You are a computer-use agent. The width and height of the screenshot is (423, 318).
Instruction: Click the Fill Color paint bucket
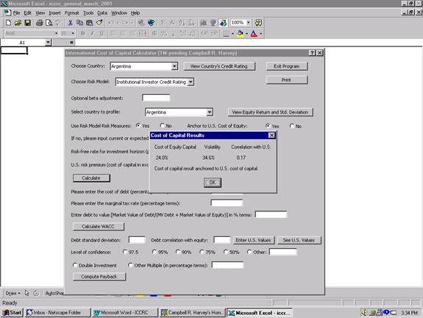[240, 33]
